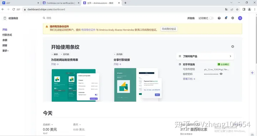Screen dimensions: 257x136
Task: Expand the 了解所有产品 chevron row
Action: coord(205,56)
